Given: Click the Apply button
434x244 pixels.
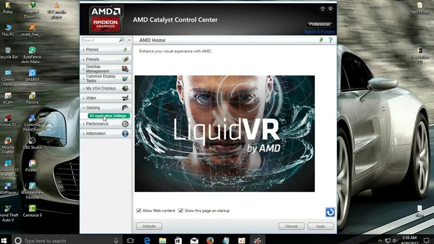Looking at the screenshot, I should [321, 226].
